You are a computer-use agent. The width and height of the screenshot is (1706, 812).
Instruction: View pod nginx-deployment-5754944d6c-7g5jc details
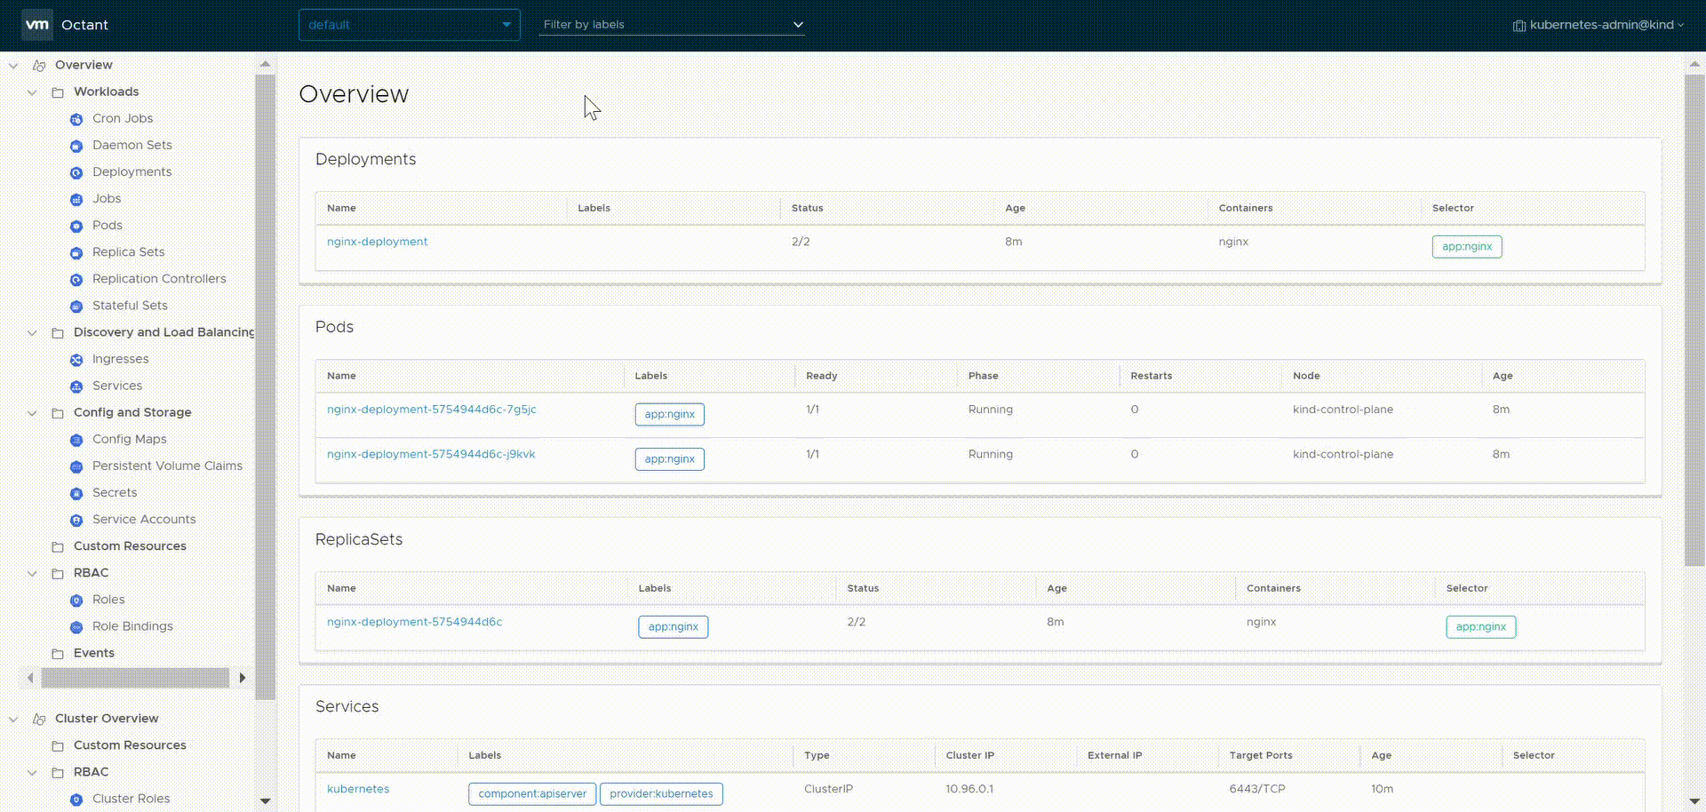432,410
